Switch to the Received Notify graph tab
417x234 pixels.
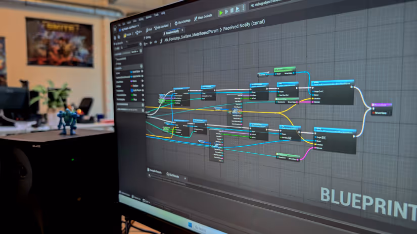pyautogui.click(x=172, y=32)
